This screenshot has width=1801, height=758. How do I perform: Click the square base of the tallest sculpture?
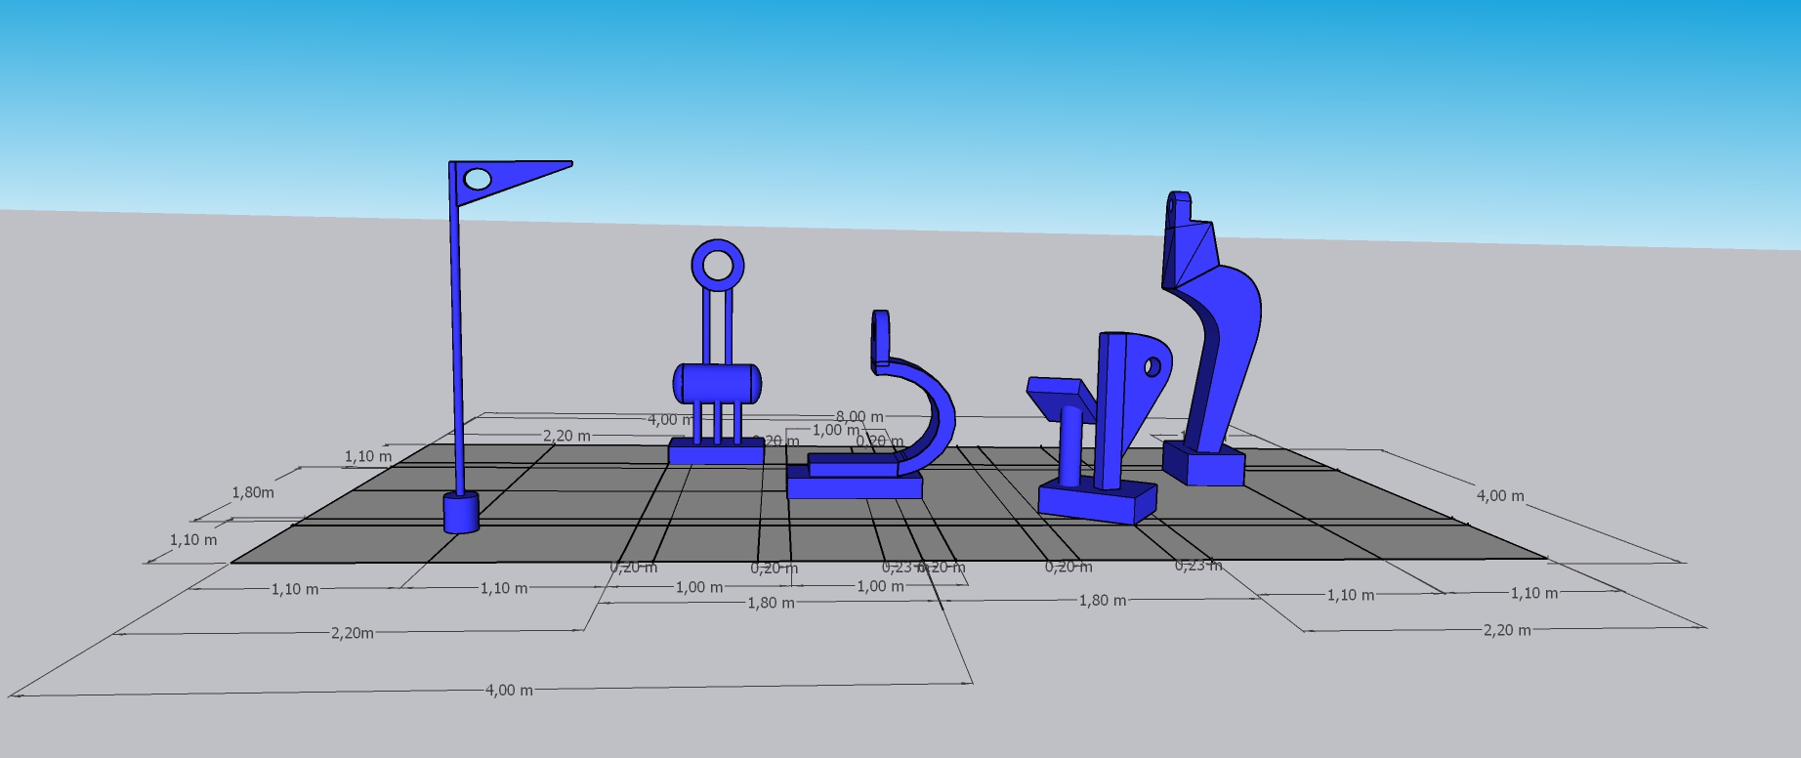pyautogui.click(x=1203, y=467)
